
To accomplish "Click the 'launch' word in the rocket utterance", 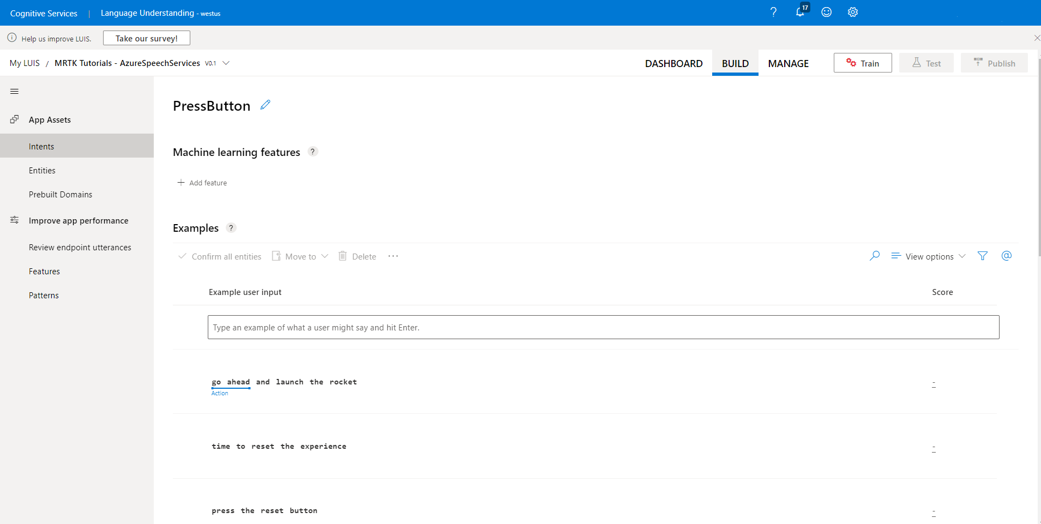I will pos(290,382).
